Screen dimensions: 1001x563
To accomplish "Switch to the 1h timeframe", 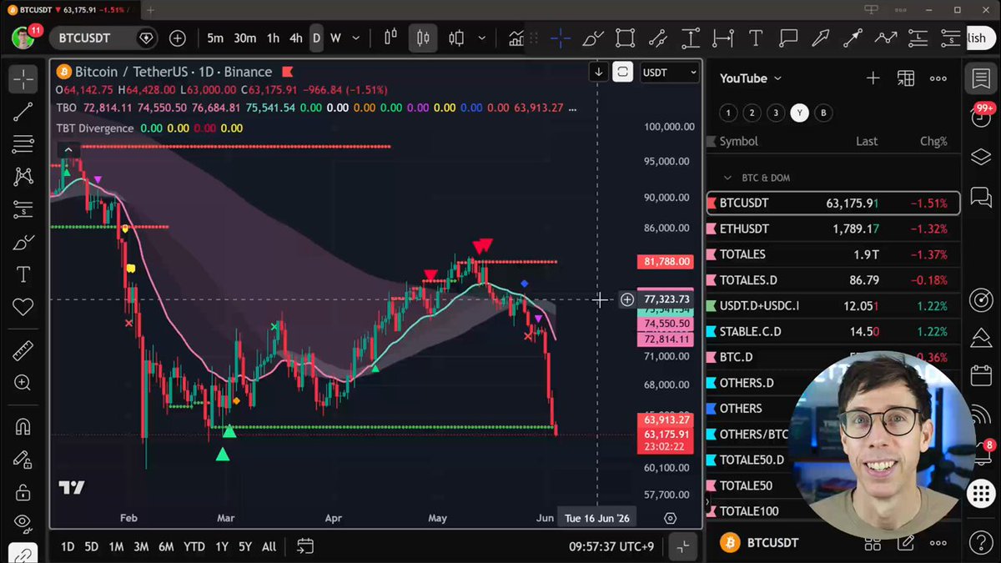I will click(273, 38).
